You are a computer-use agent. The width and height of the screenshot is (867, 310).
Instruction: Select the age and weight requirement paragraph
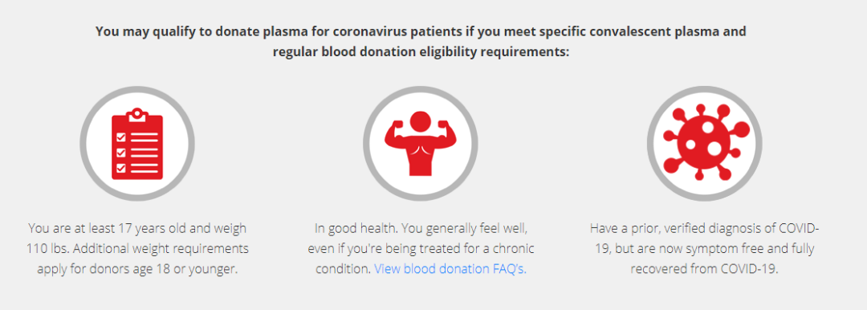[137, 248]
